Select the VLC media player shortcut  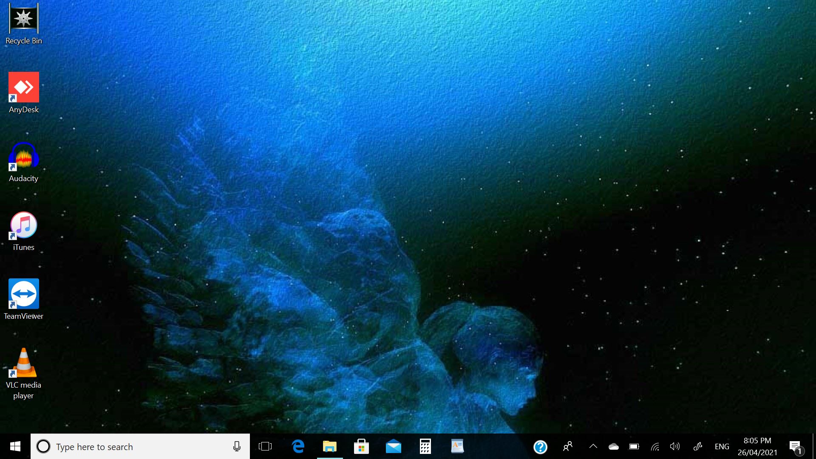[24, 374]
